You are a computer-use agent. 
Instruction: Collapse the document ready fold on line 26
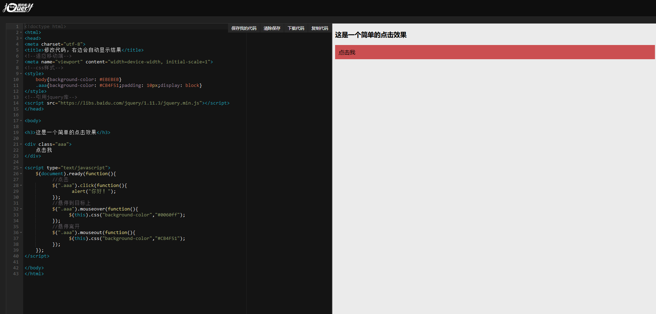(x=21, y=174)
